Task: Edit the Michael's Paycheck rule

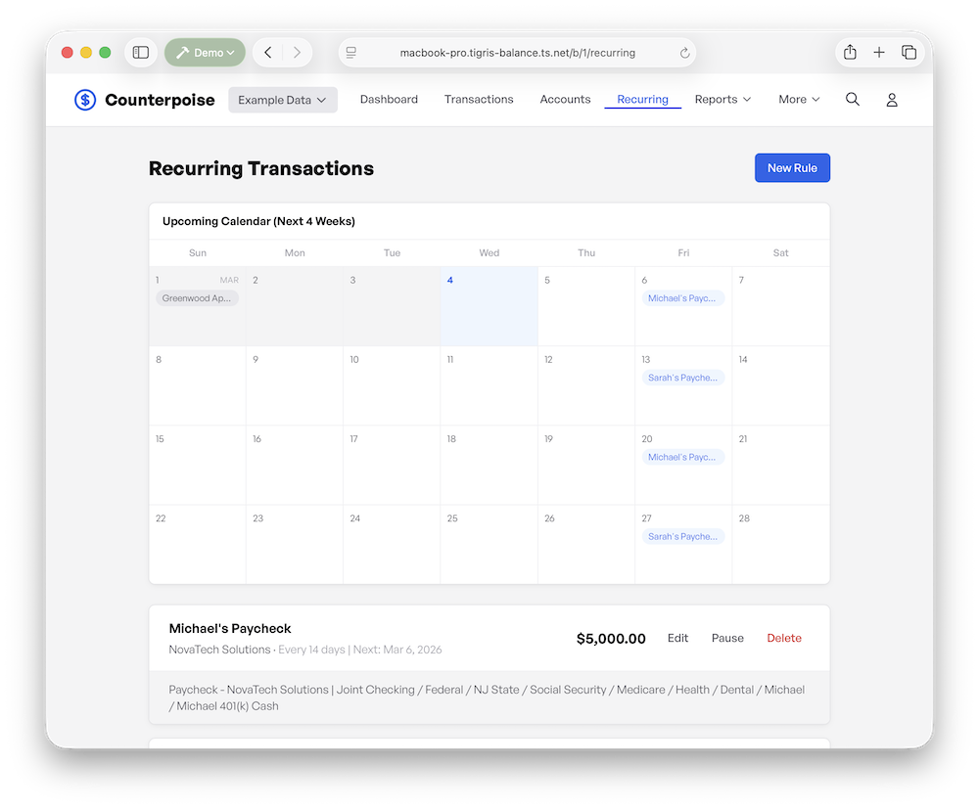Action: (677, 638)
